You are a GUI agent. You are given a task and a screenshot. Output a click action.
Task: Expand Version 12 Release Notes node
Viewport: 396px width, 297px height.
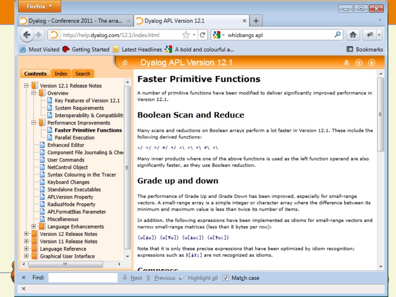26,234
